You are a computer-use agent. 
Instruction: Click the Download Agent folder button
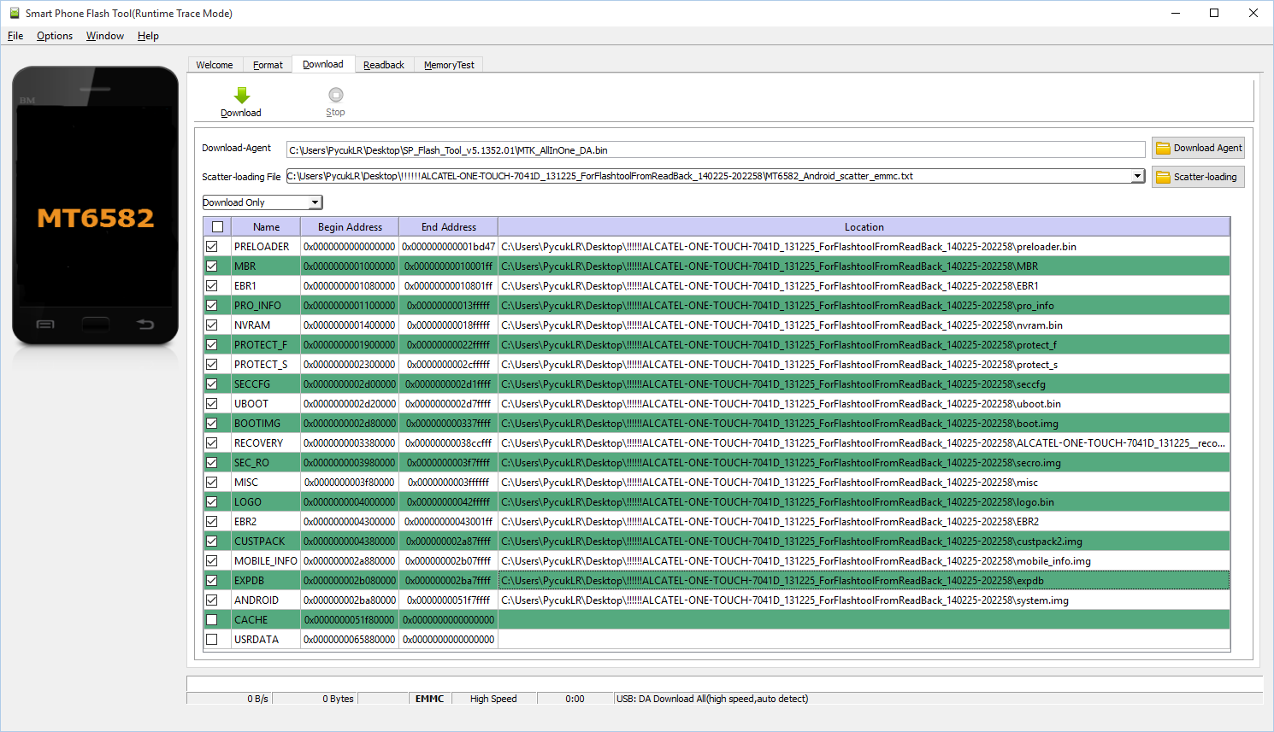click(1197, 148)
